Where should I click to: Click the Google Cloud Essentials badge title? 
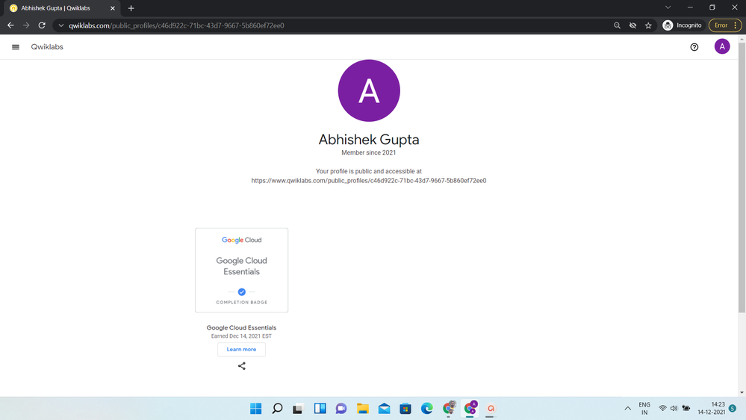click(241, 327)
